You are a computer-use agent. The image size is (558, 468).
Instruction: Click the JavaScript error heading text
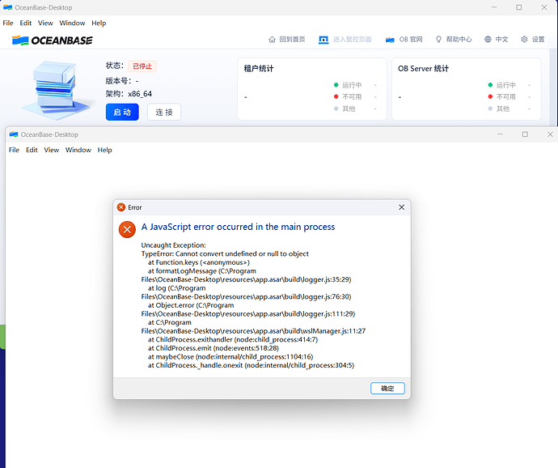point(238,227)
